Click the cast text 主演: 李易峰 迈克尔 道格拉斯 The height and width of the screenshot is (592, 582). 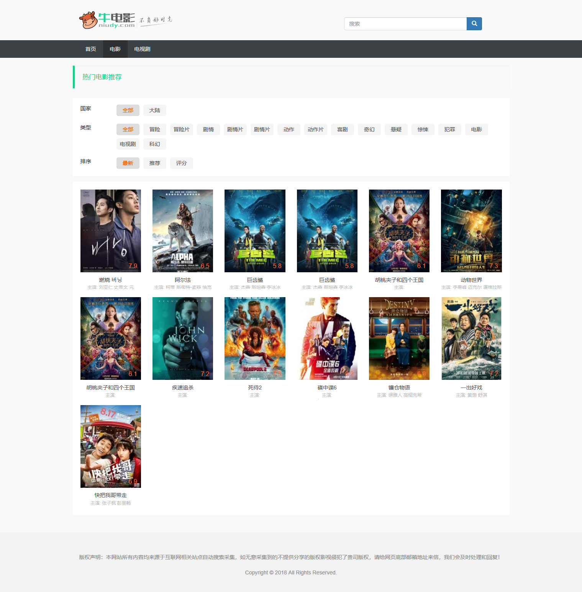[x=471, y=287]
